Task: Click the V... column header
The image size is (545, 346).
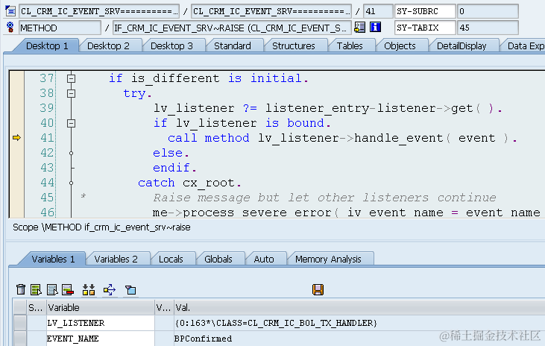Action: click(x=164, y=308)
